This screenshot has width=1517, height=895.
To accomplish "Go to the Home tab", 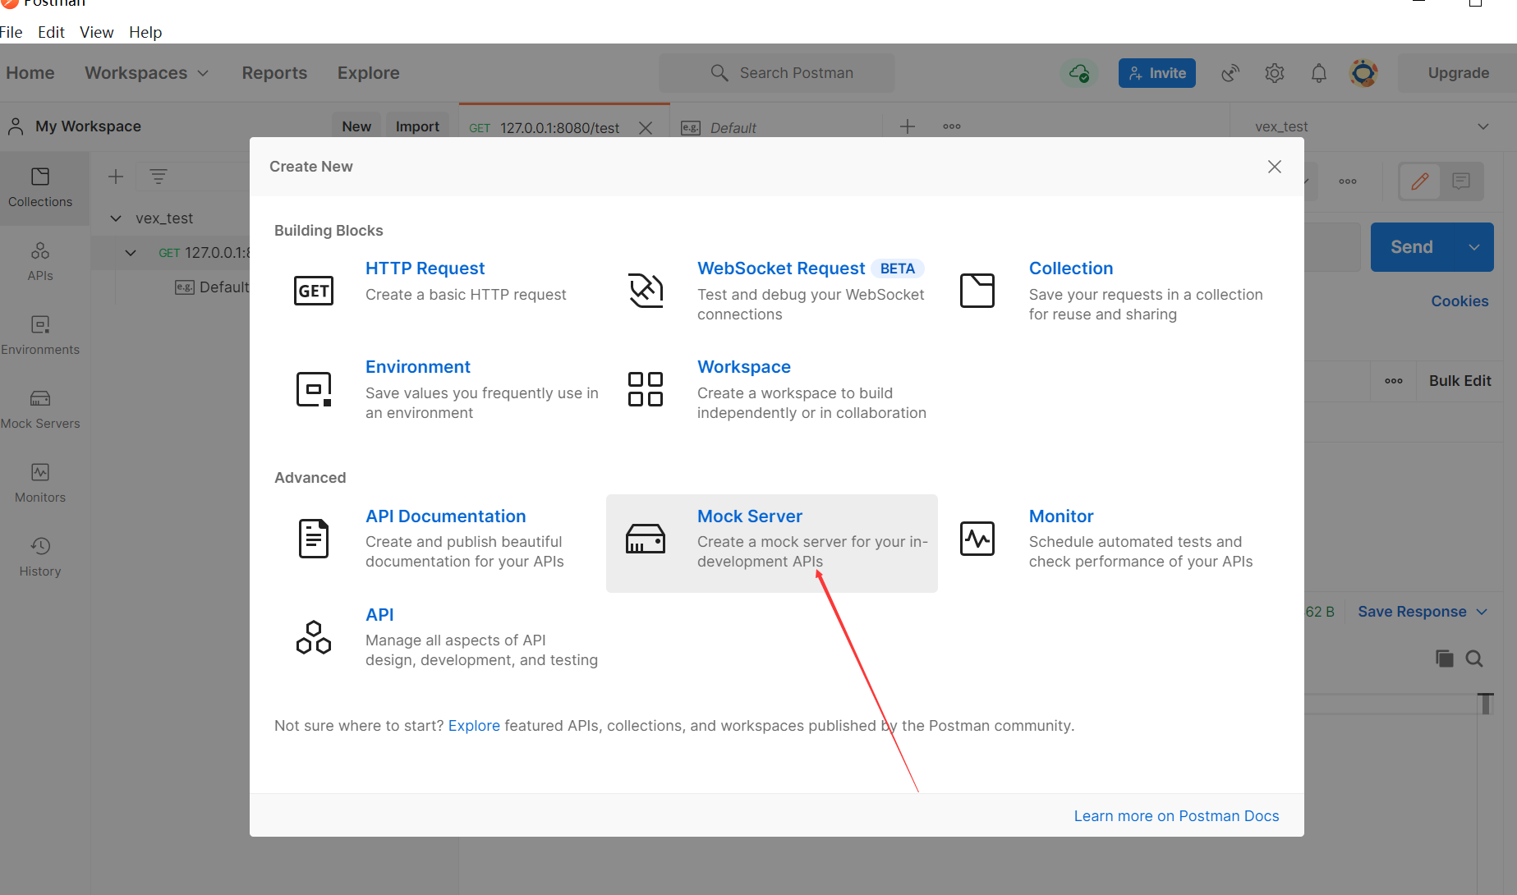I will (x=30, y=73).
